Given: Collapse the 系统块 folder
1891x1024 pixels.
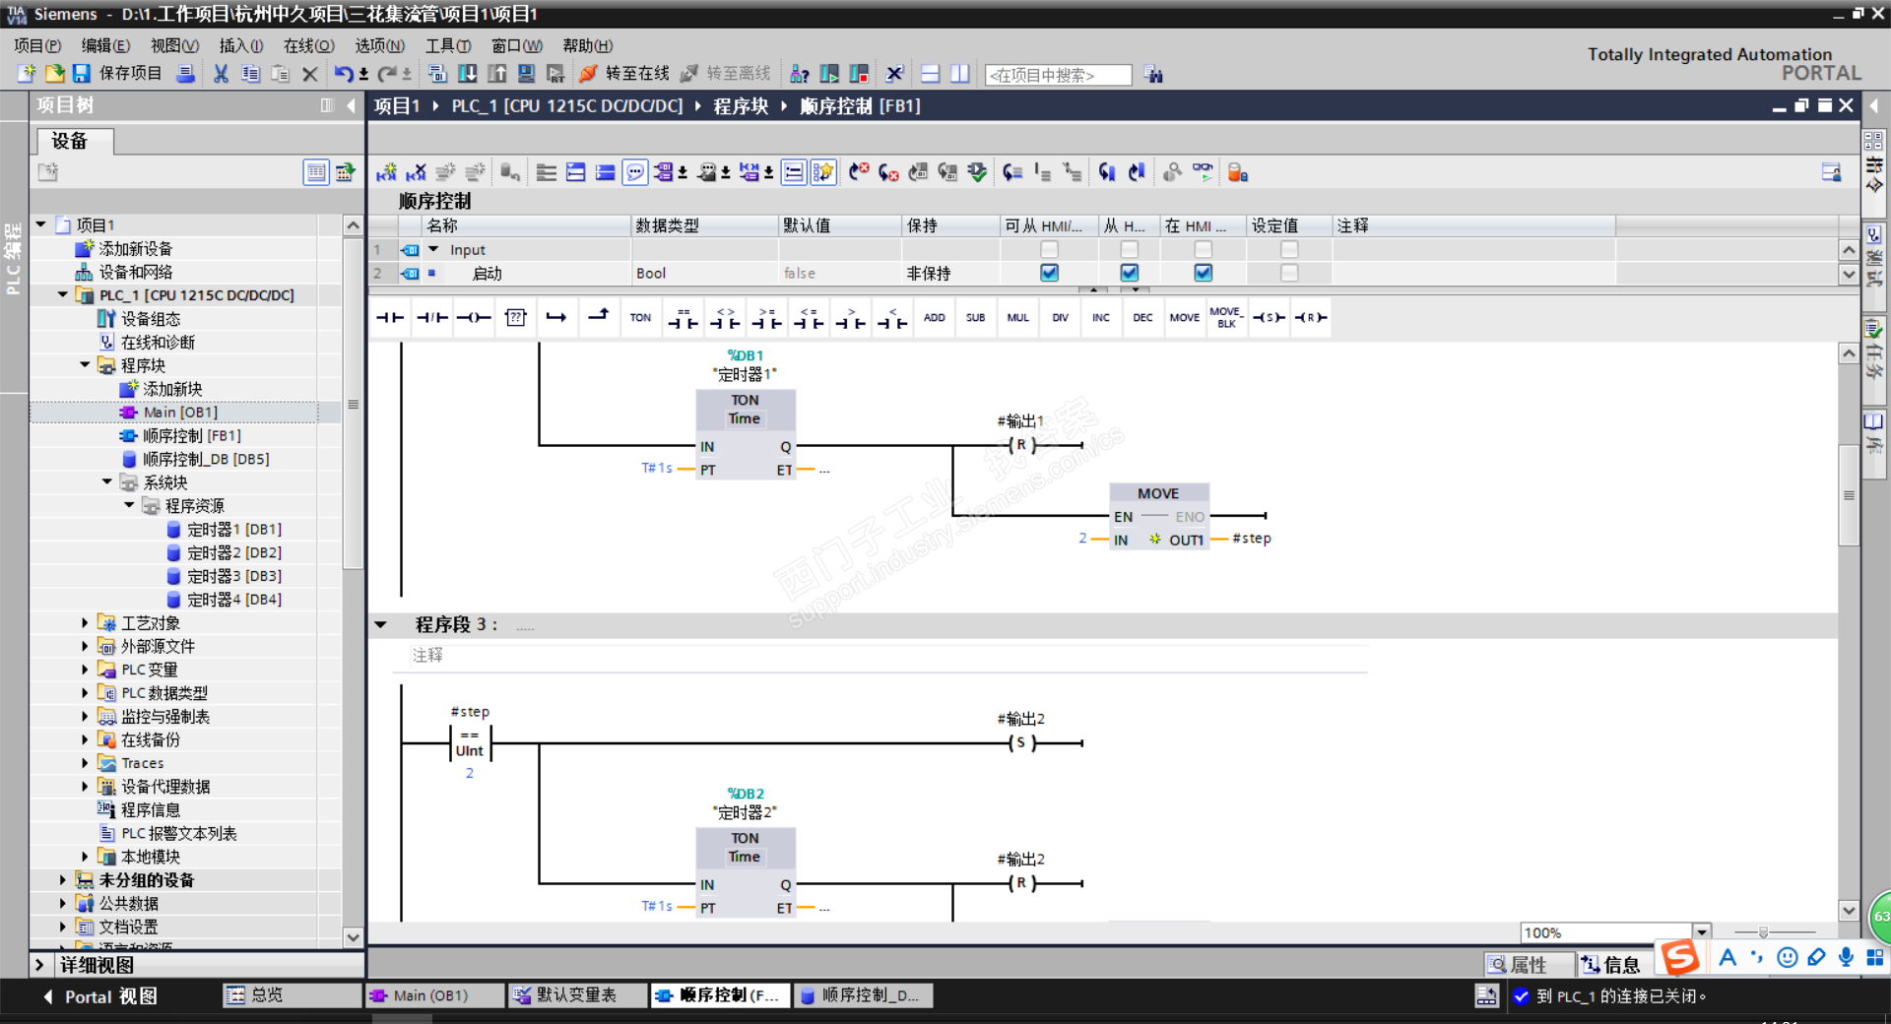Looking at the screenshot, I should pos(107,482).
